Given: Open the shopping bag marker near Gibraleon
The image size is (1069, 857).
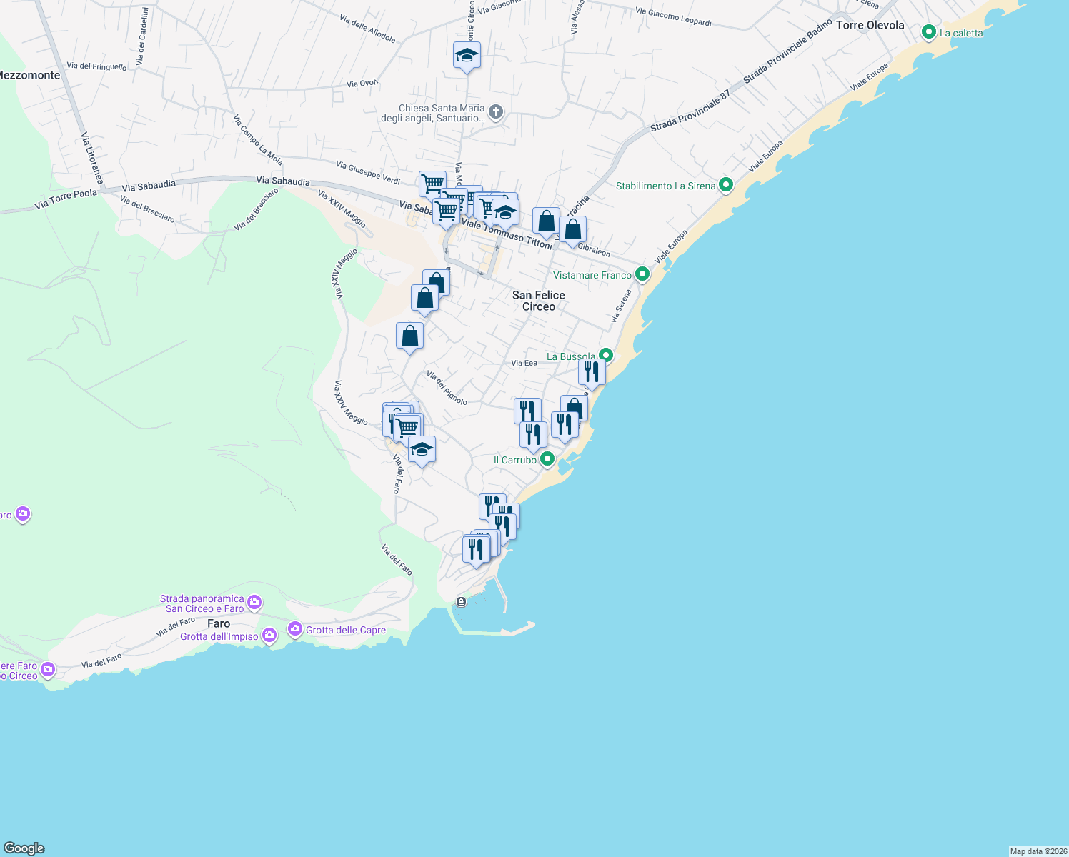Looking at the screenshot, I should (572, 227).
